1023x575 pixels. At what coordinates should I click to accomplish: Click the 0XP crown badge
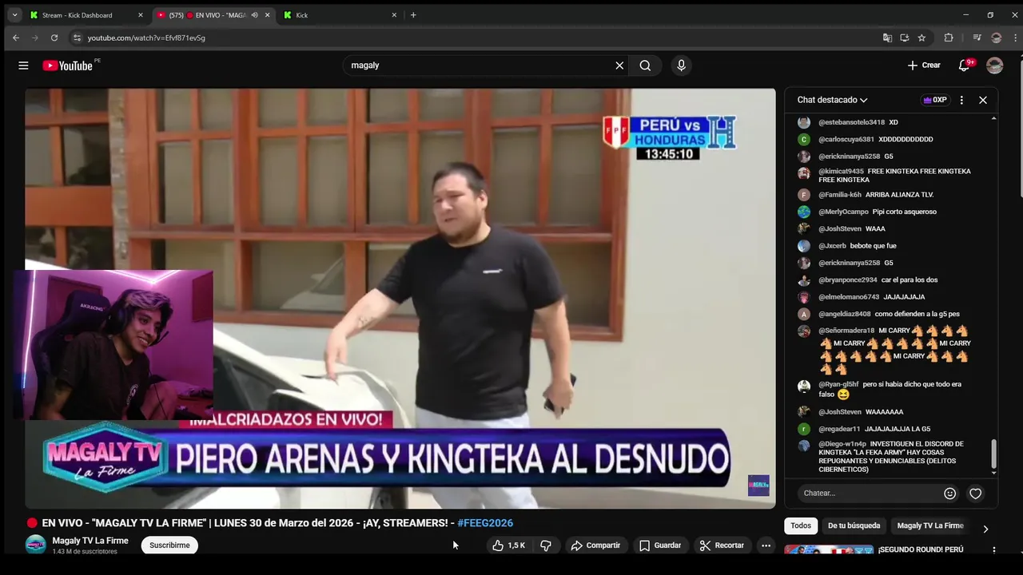pyautogui.click(x=935, y=100)
